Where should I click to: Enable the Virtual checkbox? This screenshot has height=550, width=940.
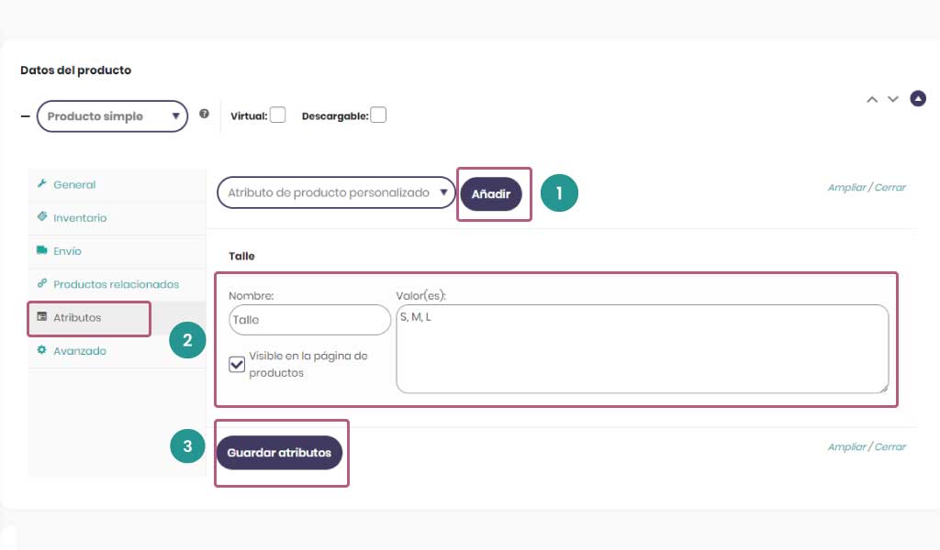point(277,115)
